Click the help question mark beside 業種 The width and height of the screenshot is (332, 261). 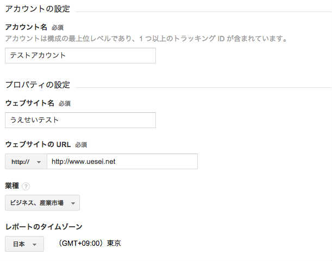point(26,186)
